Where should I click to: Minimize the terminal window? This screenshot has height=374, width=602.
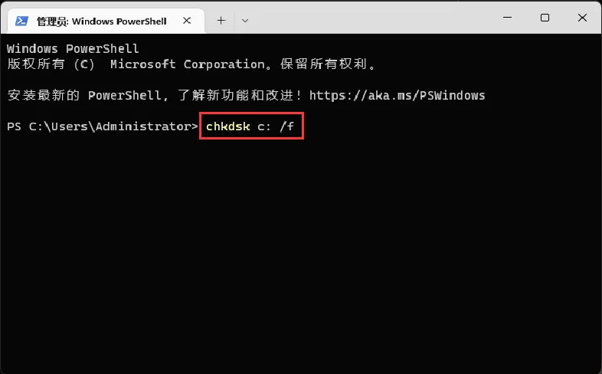click(x=509, y=18)
